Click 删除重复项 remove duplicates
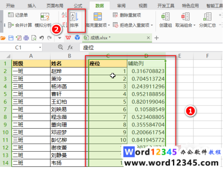 pos(127,15)
